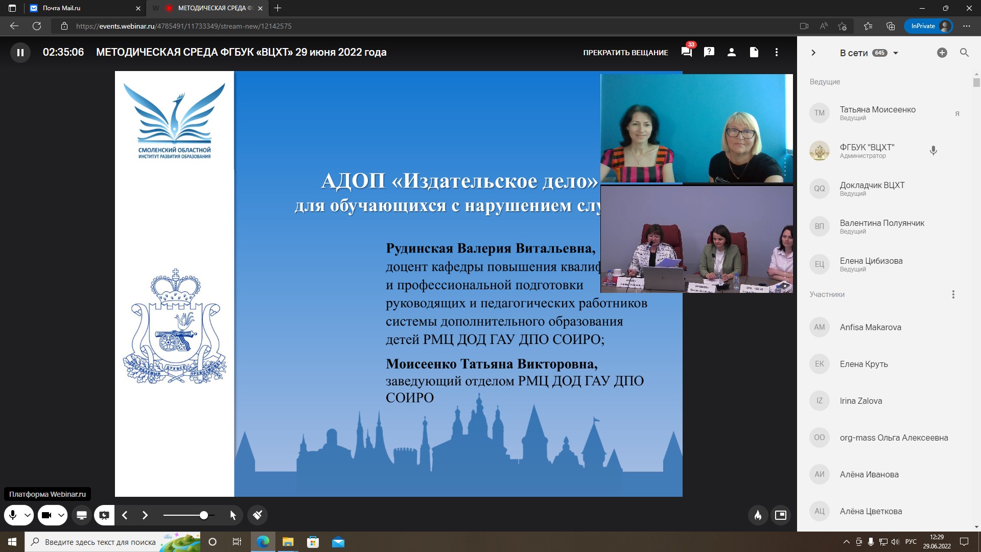The image size is (981, 552).
Task: Toggle the camera on or off
Action: coord(46,515)
